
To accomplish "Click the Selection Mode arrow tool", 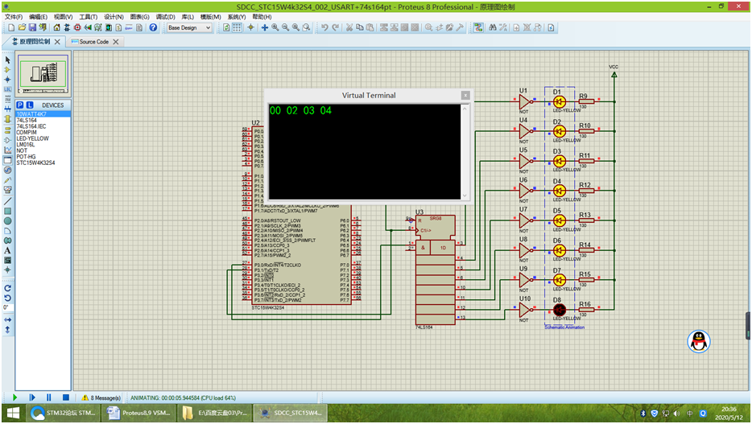I will (x=7, y=60).
